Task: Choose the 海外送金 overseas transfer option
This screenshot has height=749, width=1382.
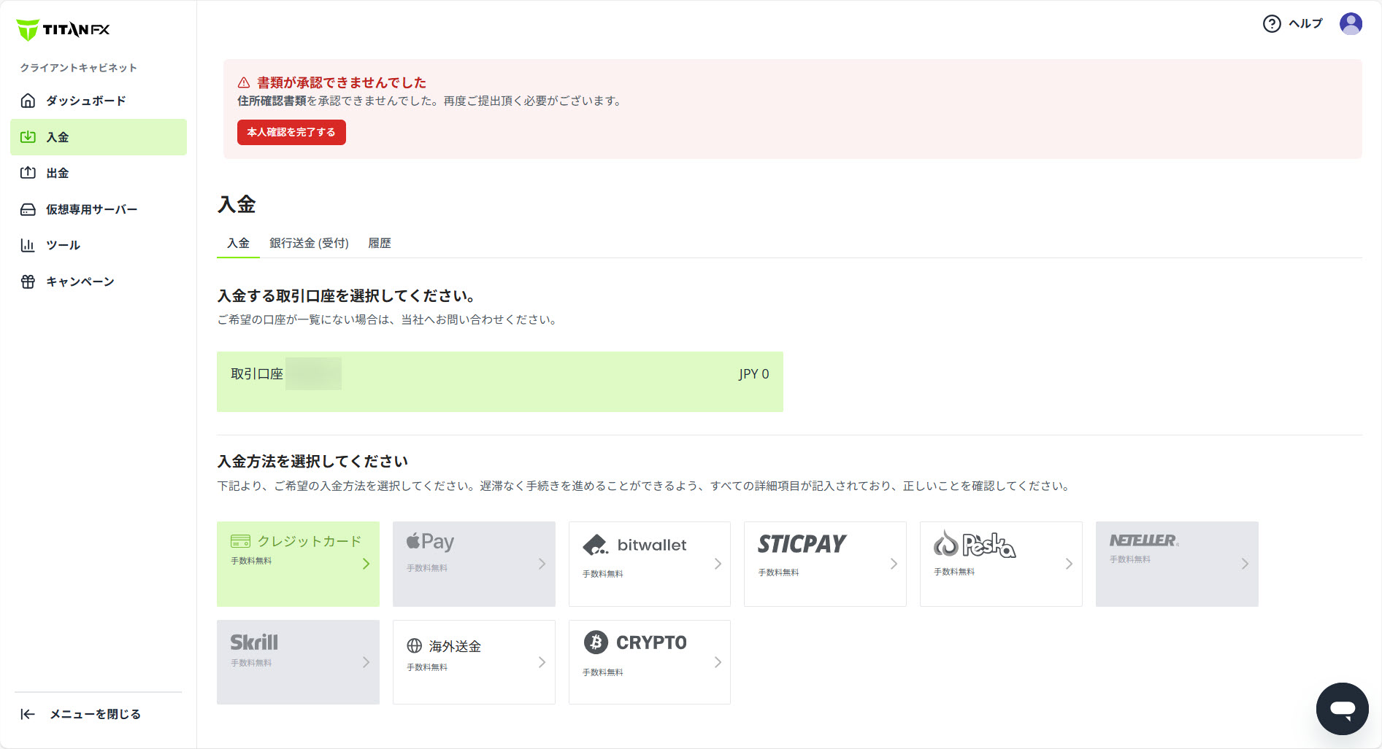Action: point(474,661)
